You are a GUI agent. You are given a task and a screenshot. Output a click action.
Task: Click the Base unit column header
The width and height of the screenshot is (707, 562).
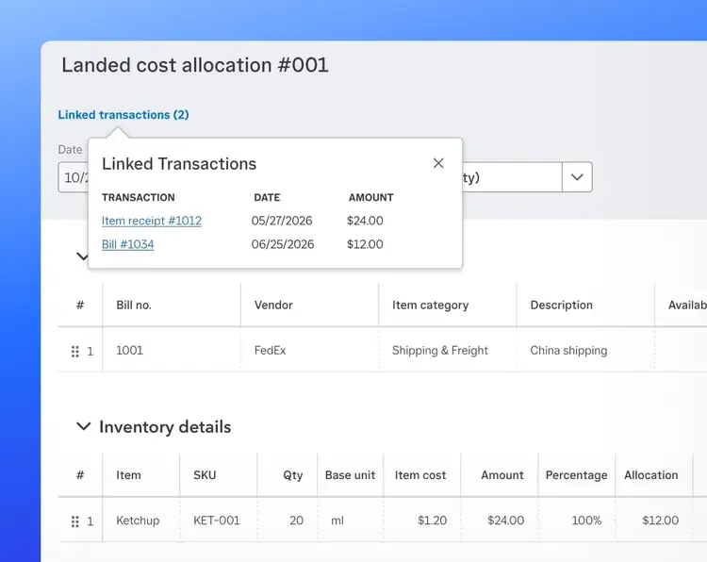(350, 475)
